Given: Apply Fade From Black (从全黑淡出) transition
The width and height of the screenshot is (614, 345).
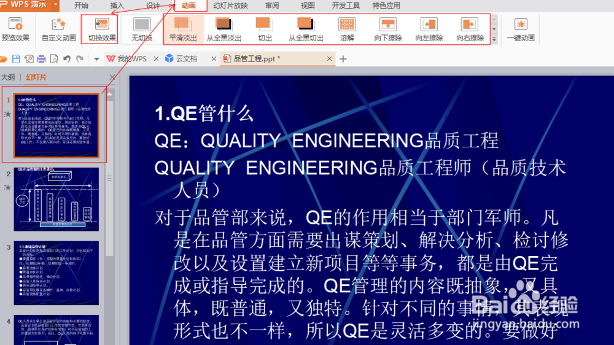Looking at the screenshot, I should point(224,29).
